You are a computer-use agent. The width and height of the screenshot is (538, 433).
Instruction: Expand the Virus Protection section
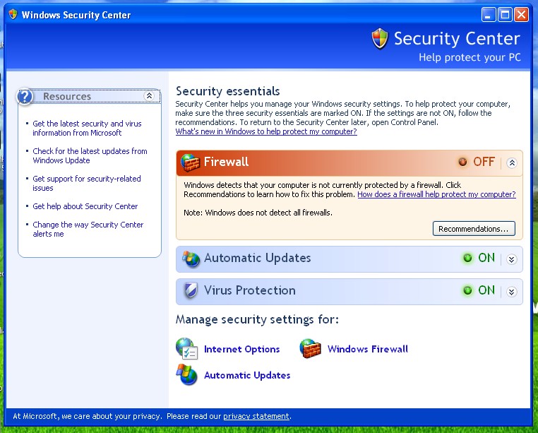512,292
